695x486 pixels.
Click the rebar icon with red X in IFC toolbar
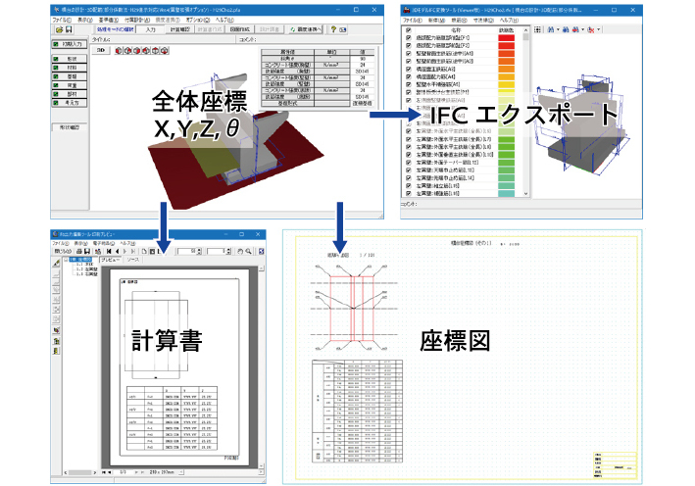click(590, 29)
